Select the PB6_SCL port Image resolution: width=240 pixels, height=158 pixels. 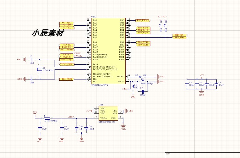click(180, 35)
